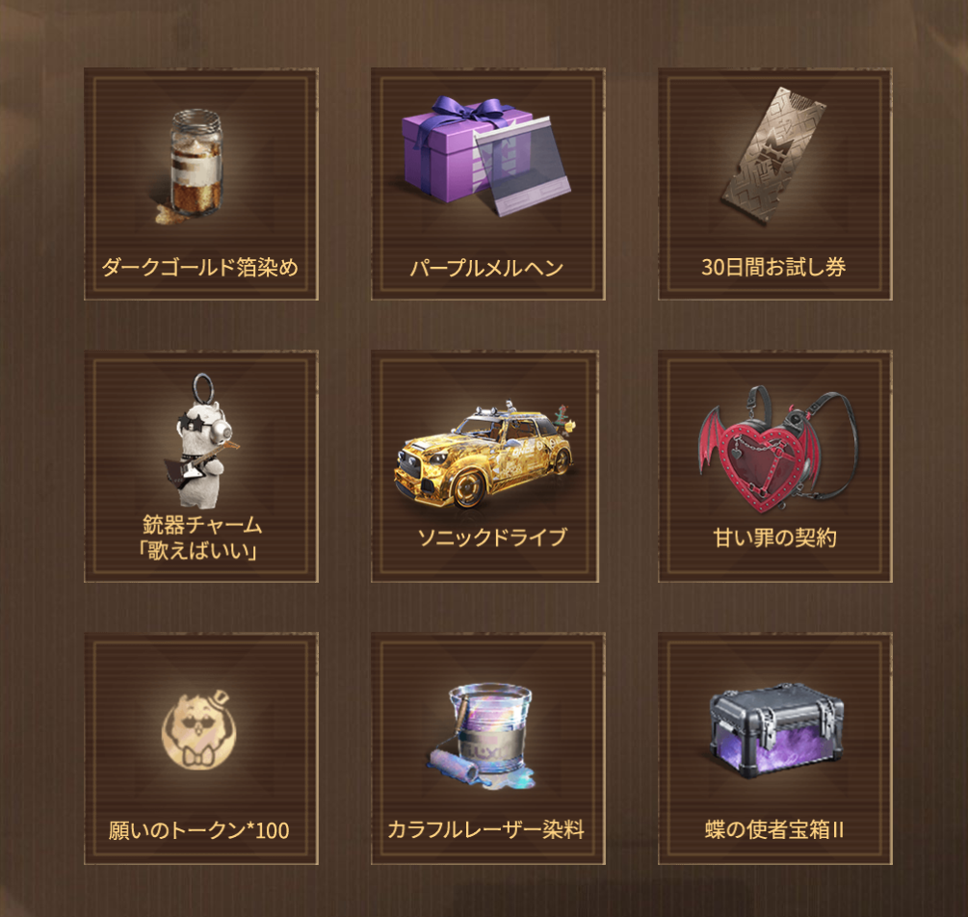Click the golden Sonic Drive car icon
This screenshot has width=968, height=917.
[x=485, y=454]
